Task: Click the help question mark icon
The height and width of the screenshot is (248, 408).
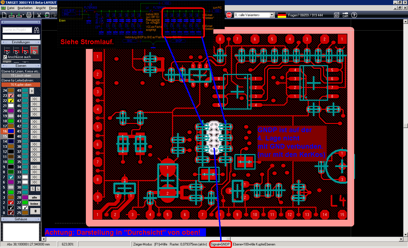Action: 354,15
